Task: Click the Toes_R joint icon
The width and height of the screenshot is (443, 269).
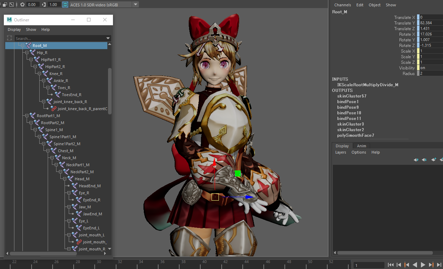Action: (x=53, y=88)
